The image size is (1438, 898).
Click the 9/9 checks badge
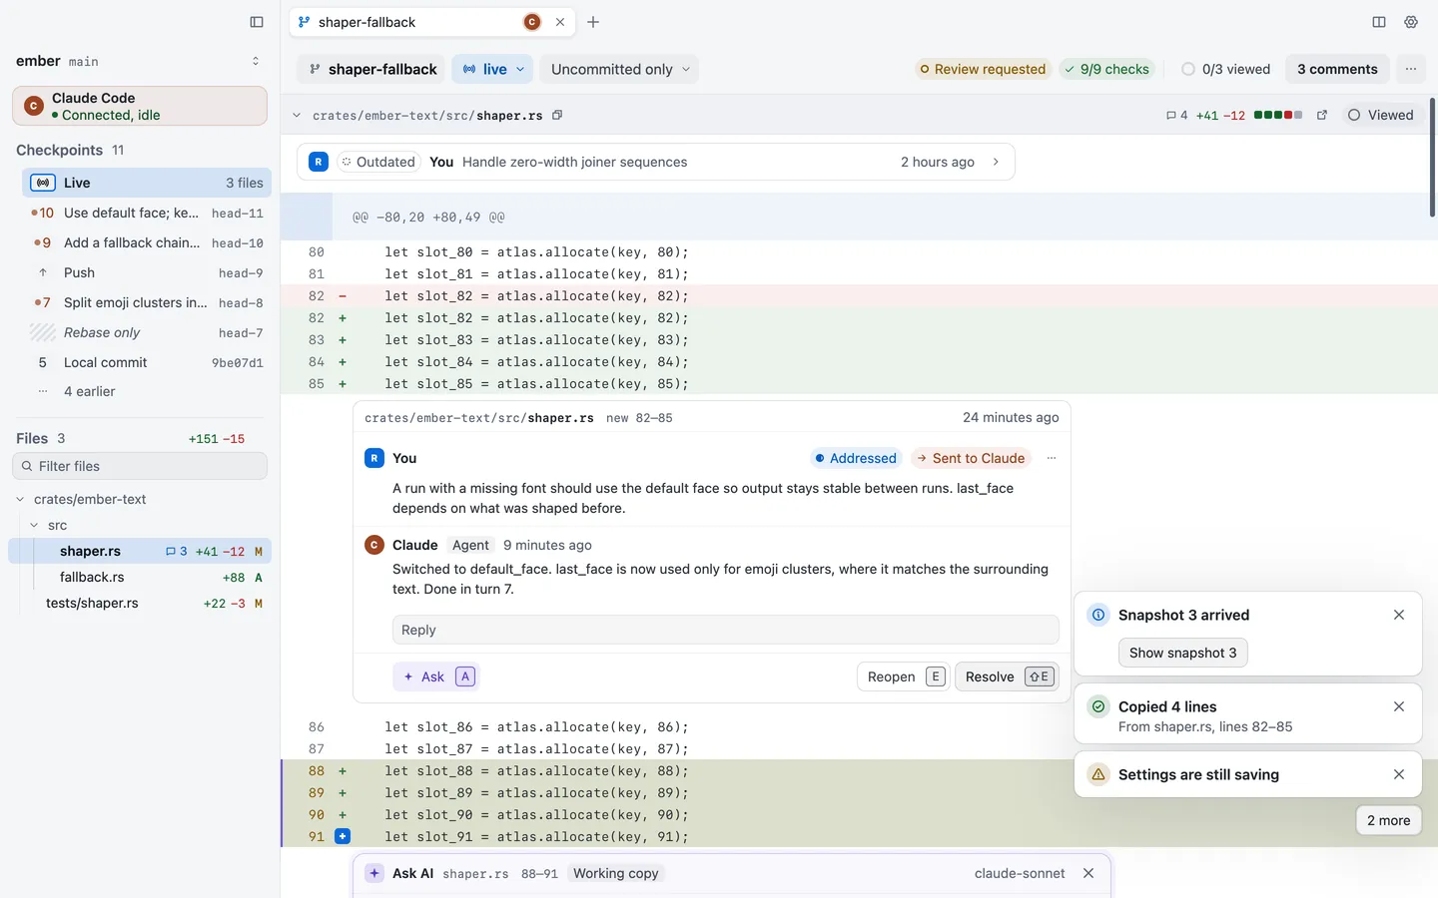(x=1106, y=69)
